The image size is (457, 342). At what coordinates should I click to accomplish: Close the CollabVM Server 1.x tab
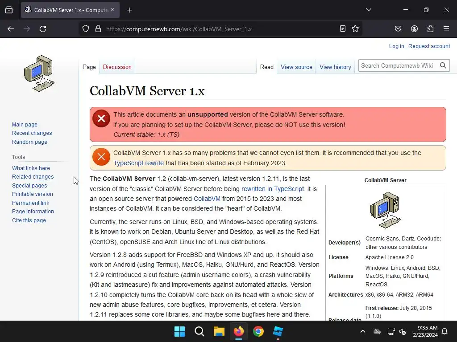tap(112, 10)
